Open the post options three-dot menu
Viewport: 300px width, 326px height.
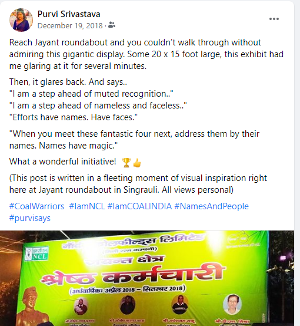[x=274, y=19]
